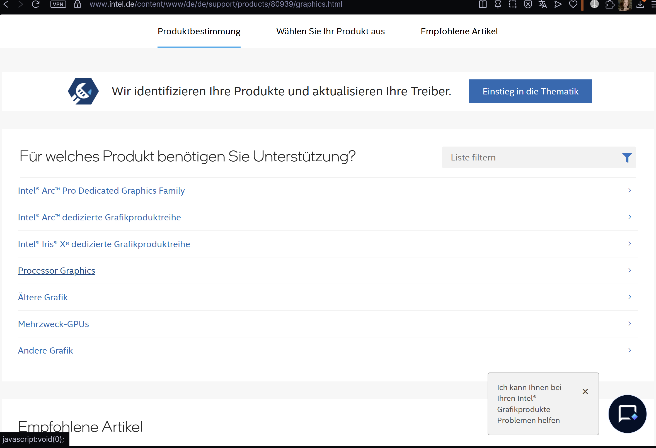
Task: Add page to bookmarks heart icon
Action: click(x=573, y=4)
